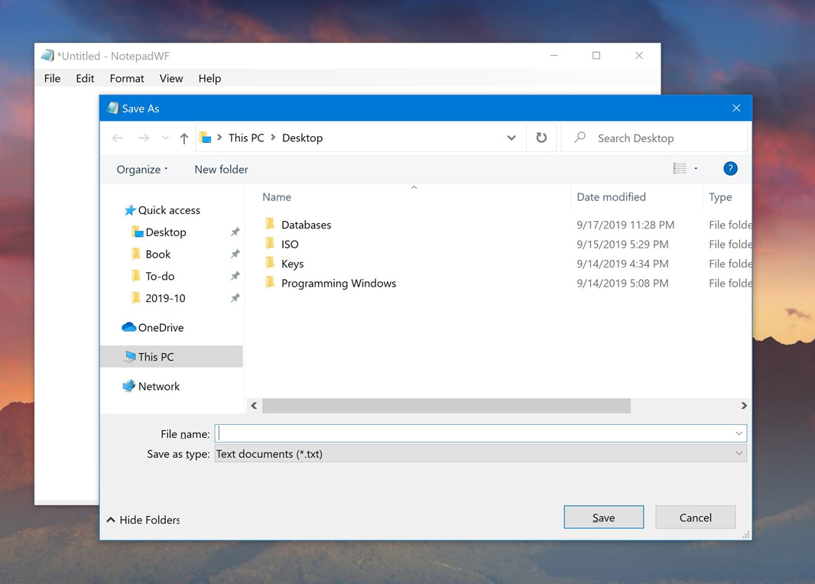This screenshot has width=815, height=584.
Task: Expand the address bar previous locations dropdown
Action: coord(511,138)
